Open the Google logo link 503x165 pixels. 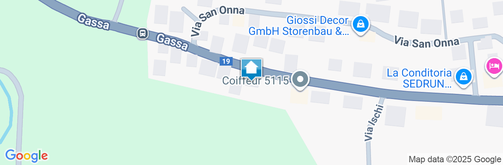pyautogui.click(x=26, y=156)
